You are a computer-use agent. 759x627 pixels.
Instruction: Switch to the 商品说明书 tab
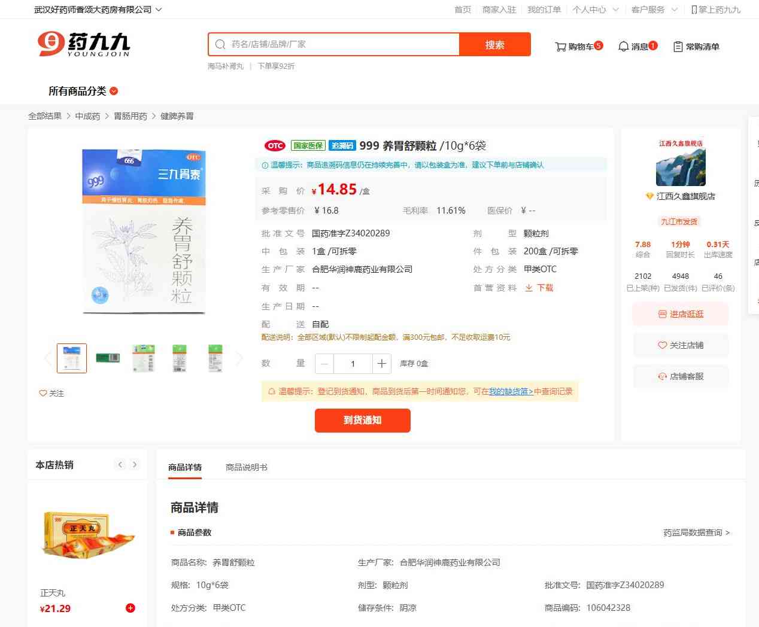pyautogui.click(x=246, y=467)
